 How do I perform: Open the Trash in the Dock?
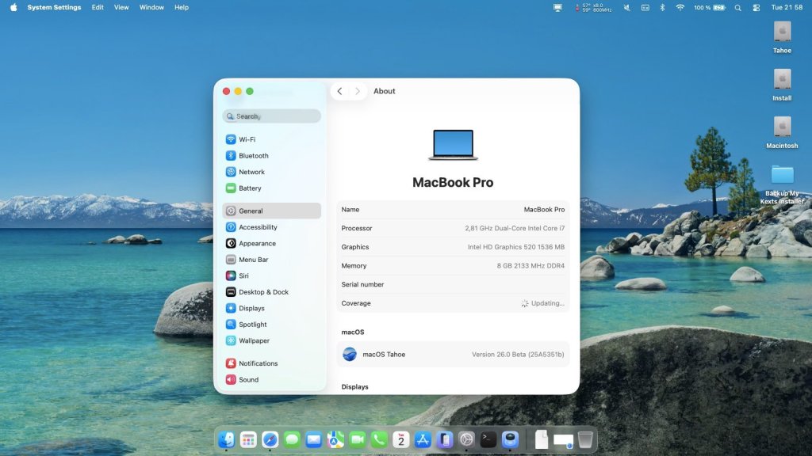pyautogui.click(x=585, y=439)
